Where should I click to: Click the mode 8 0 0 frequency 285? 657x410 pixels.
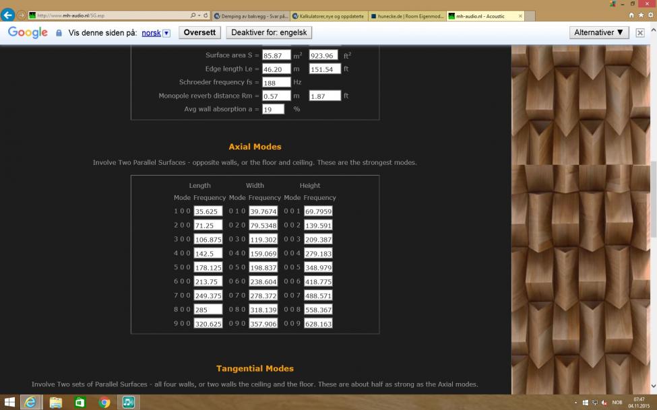tap(208, 310)
